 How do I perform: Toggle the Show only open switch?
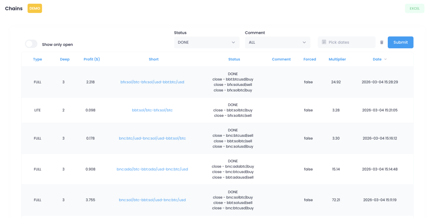31,44
